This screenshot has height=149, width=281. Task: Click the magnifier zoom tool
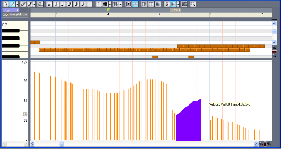tap(193, 4)
